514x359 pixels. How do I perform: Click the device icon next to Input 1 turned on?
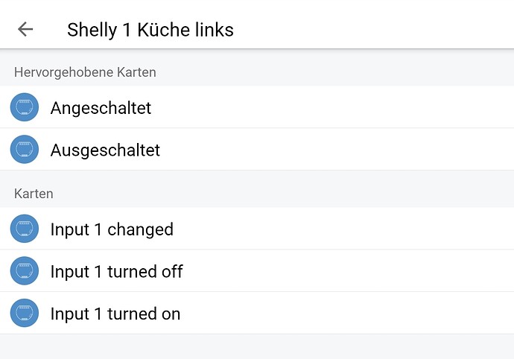(25, 314)
